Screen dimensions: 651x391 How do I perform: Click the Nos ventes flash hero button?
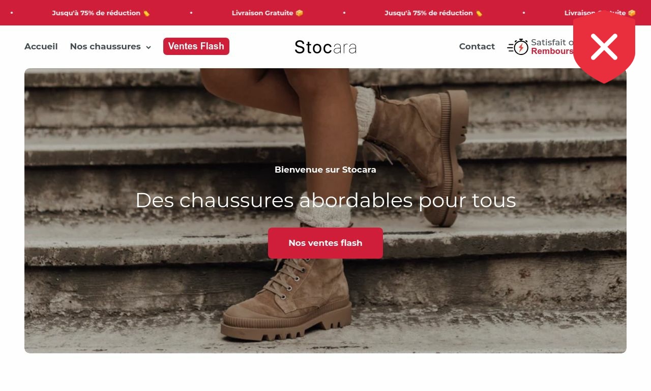click(x=325, y=243)
